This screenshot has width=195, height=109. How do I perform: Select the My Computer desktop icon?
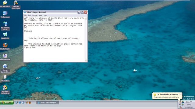point(5,15)
